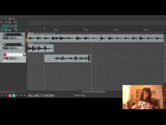This screenshot has height=125, width=166.
Task: Toggle input monitoring speaker on track 3
Action: [x=8, y=55]
